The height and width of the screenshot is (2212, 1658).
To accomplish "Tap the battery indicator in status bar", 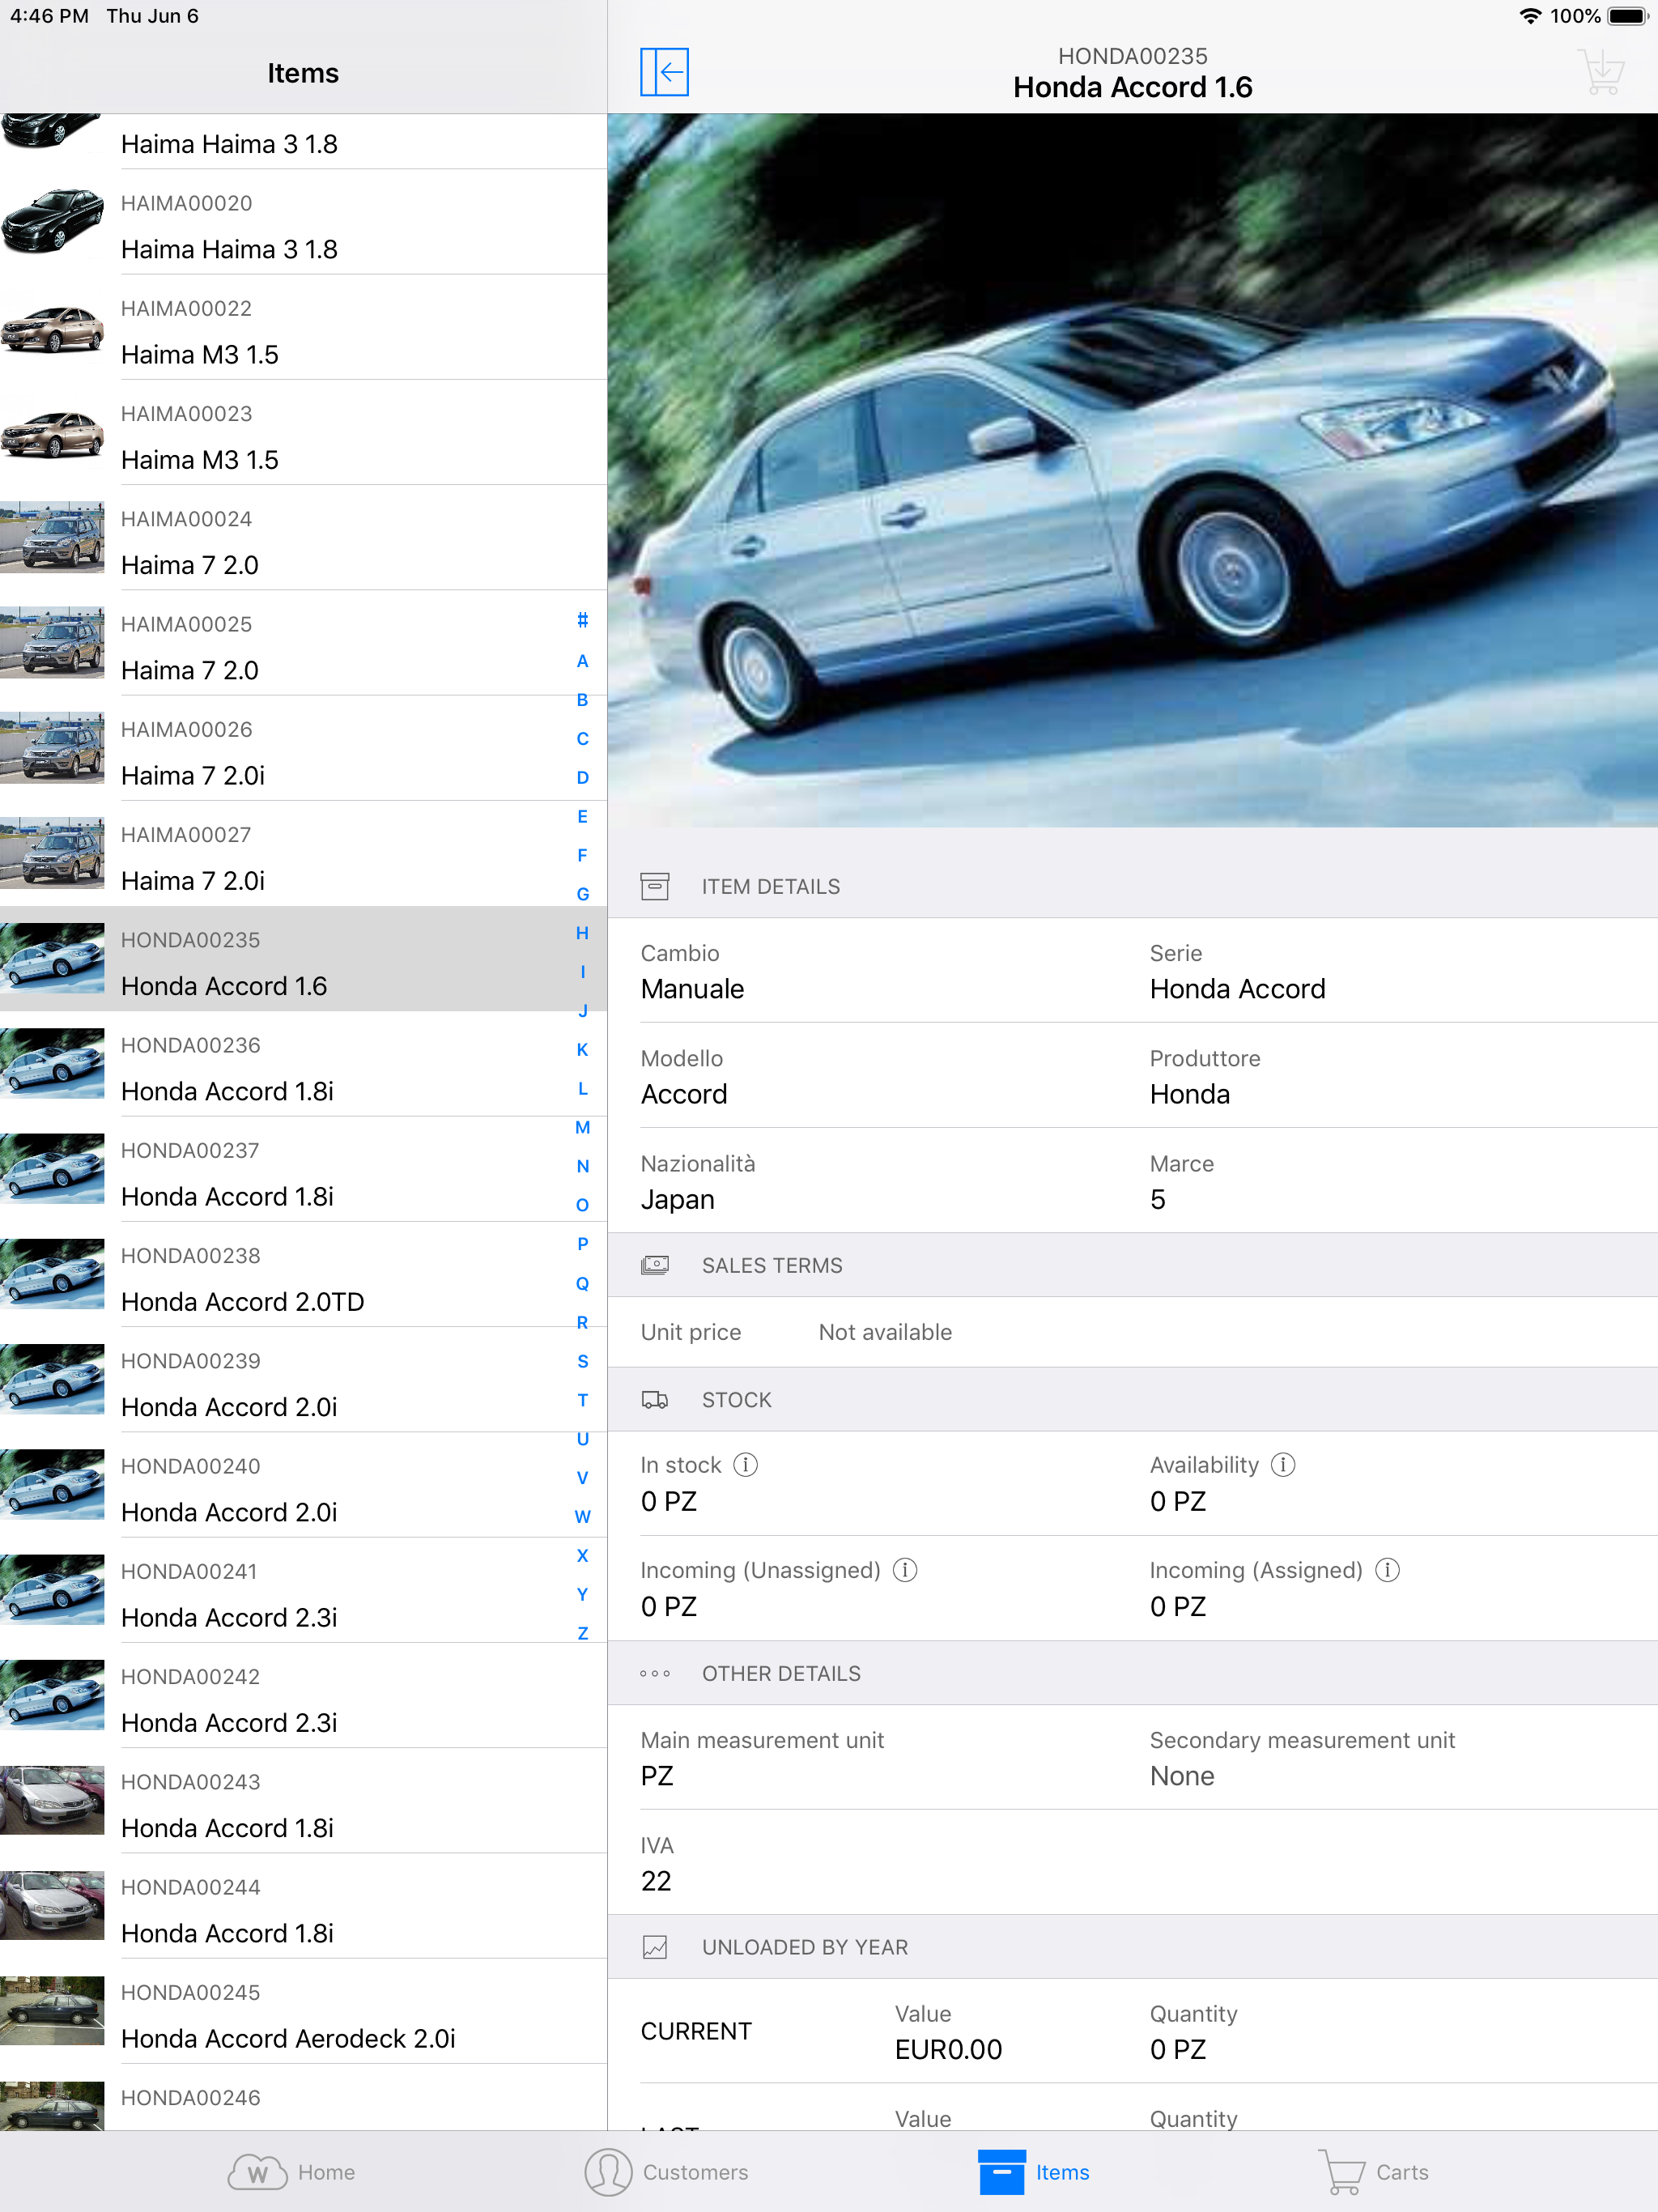I will (x=1628, y=16).
